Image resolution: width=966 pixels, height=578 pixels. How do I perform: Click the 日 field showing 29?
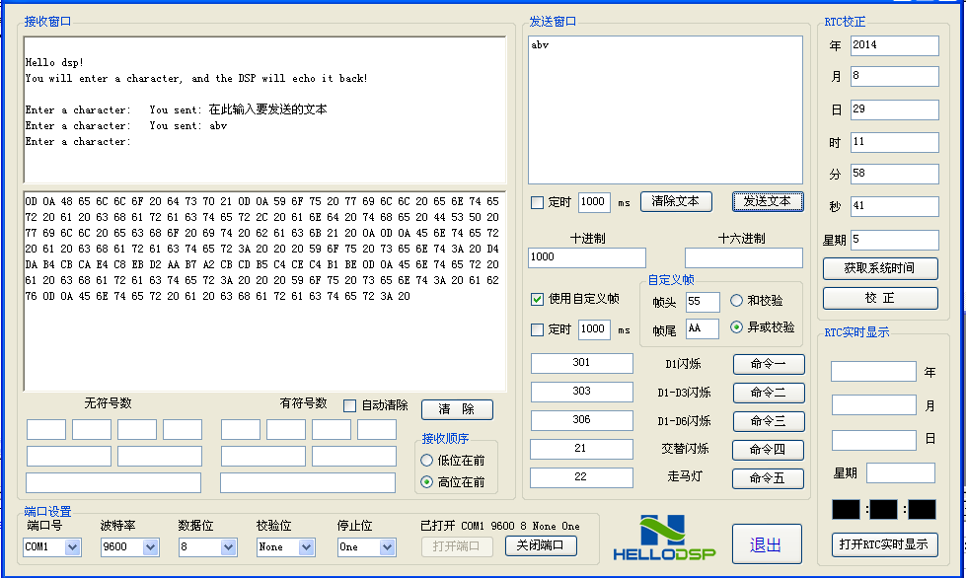(x=895, y=109)
